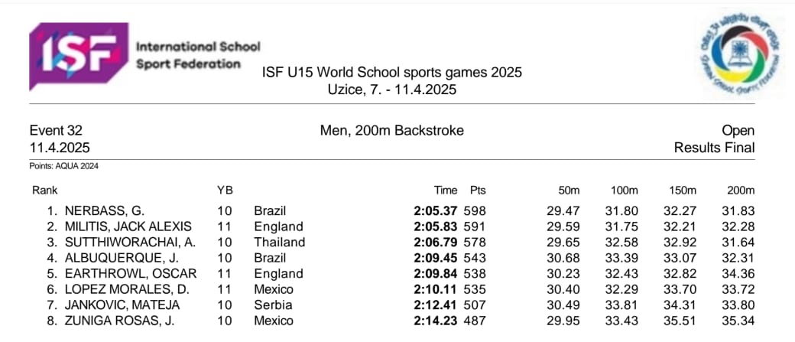795x342 pixels.
Task: Select winner NERBASS, G. name
Action: 106,210
